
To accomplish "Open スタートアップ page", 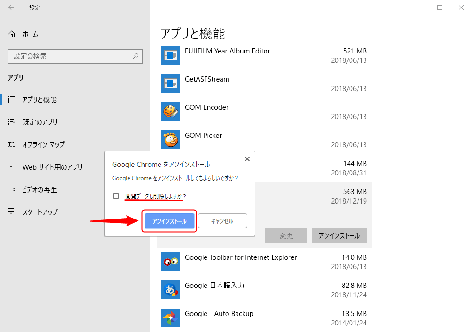I will 40,212.
